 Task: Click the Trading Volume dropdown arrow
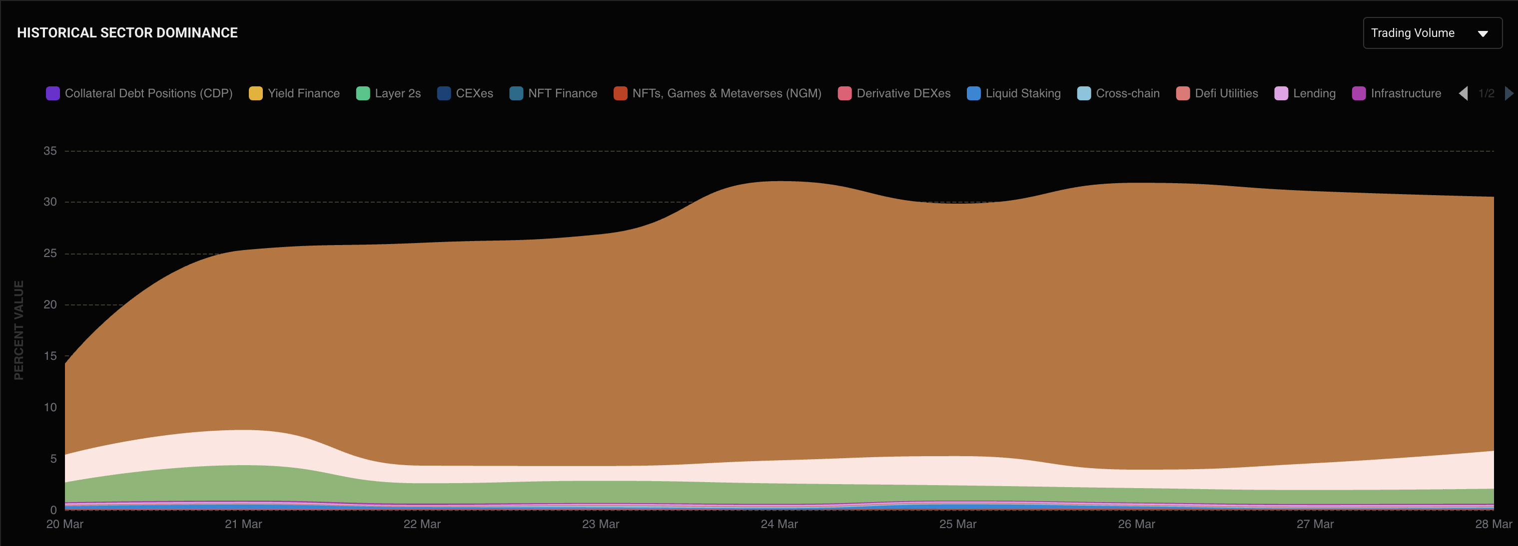[x=1483, y=33]
